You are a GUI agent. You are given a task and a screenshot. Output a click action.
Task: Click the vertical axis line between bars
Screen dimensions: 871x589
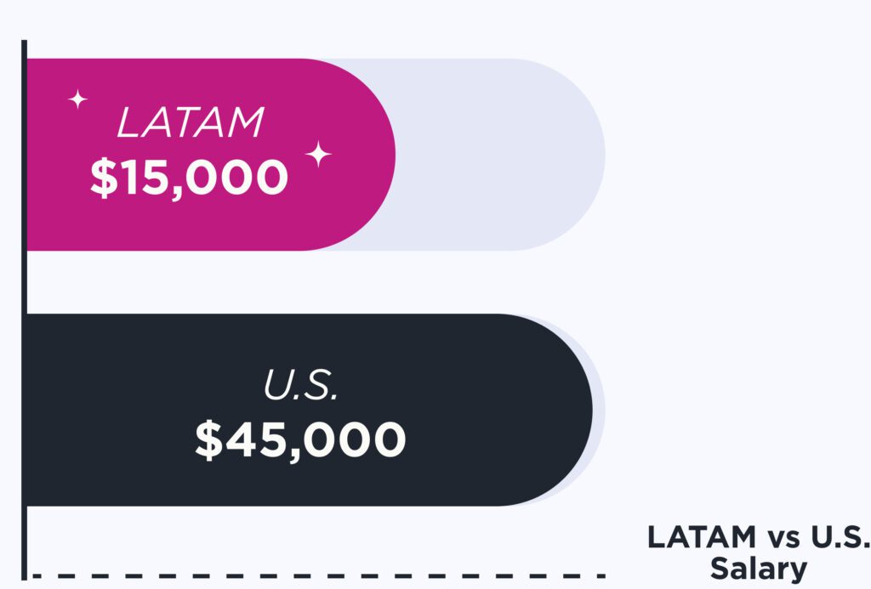(x=25, y=282)
